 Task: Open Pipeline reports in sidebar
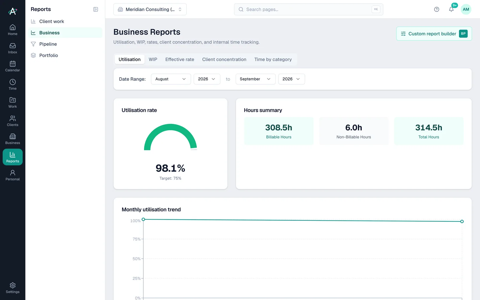(65, 44)
